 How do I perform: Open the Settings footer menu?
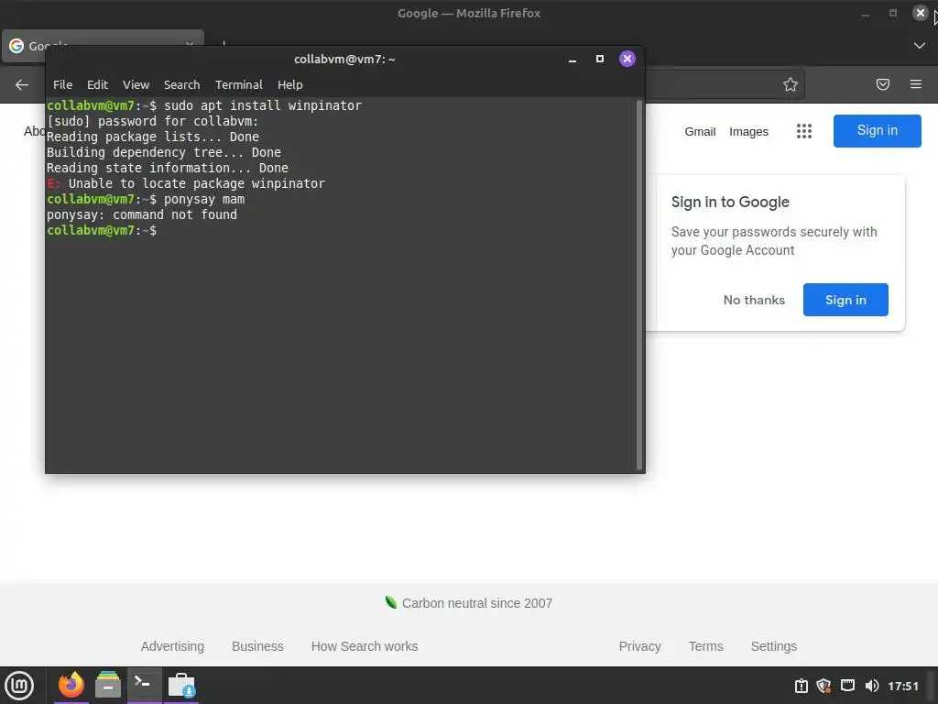[x=773, y=646]
